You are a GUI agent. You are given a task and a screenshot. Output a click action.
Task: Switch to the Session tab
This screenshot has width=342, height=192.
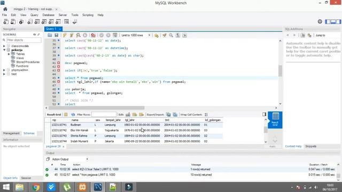click(x=26, y=178)
